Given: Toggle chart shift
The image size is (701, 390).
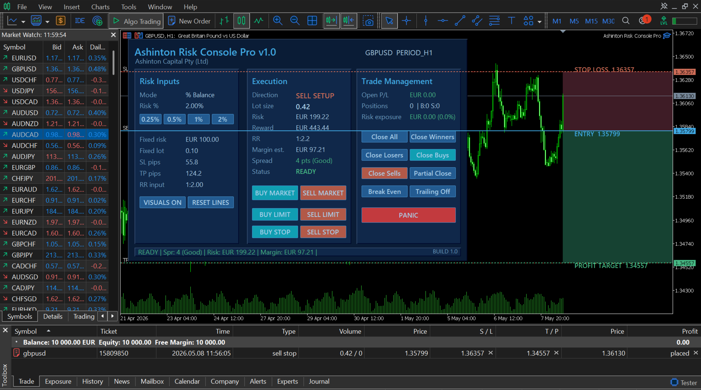Looking at the screenshot, I should pyautogui.click(x=349, y=21).
